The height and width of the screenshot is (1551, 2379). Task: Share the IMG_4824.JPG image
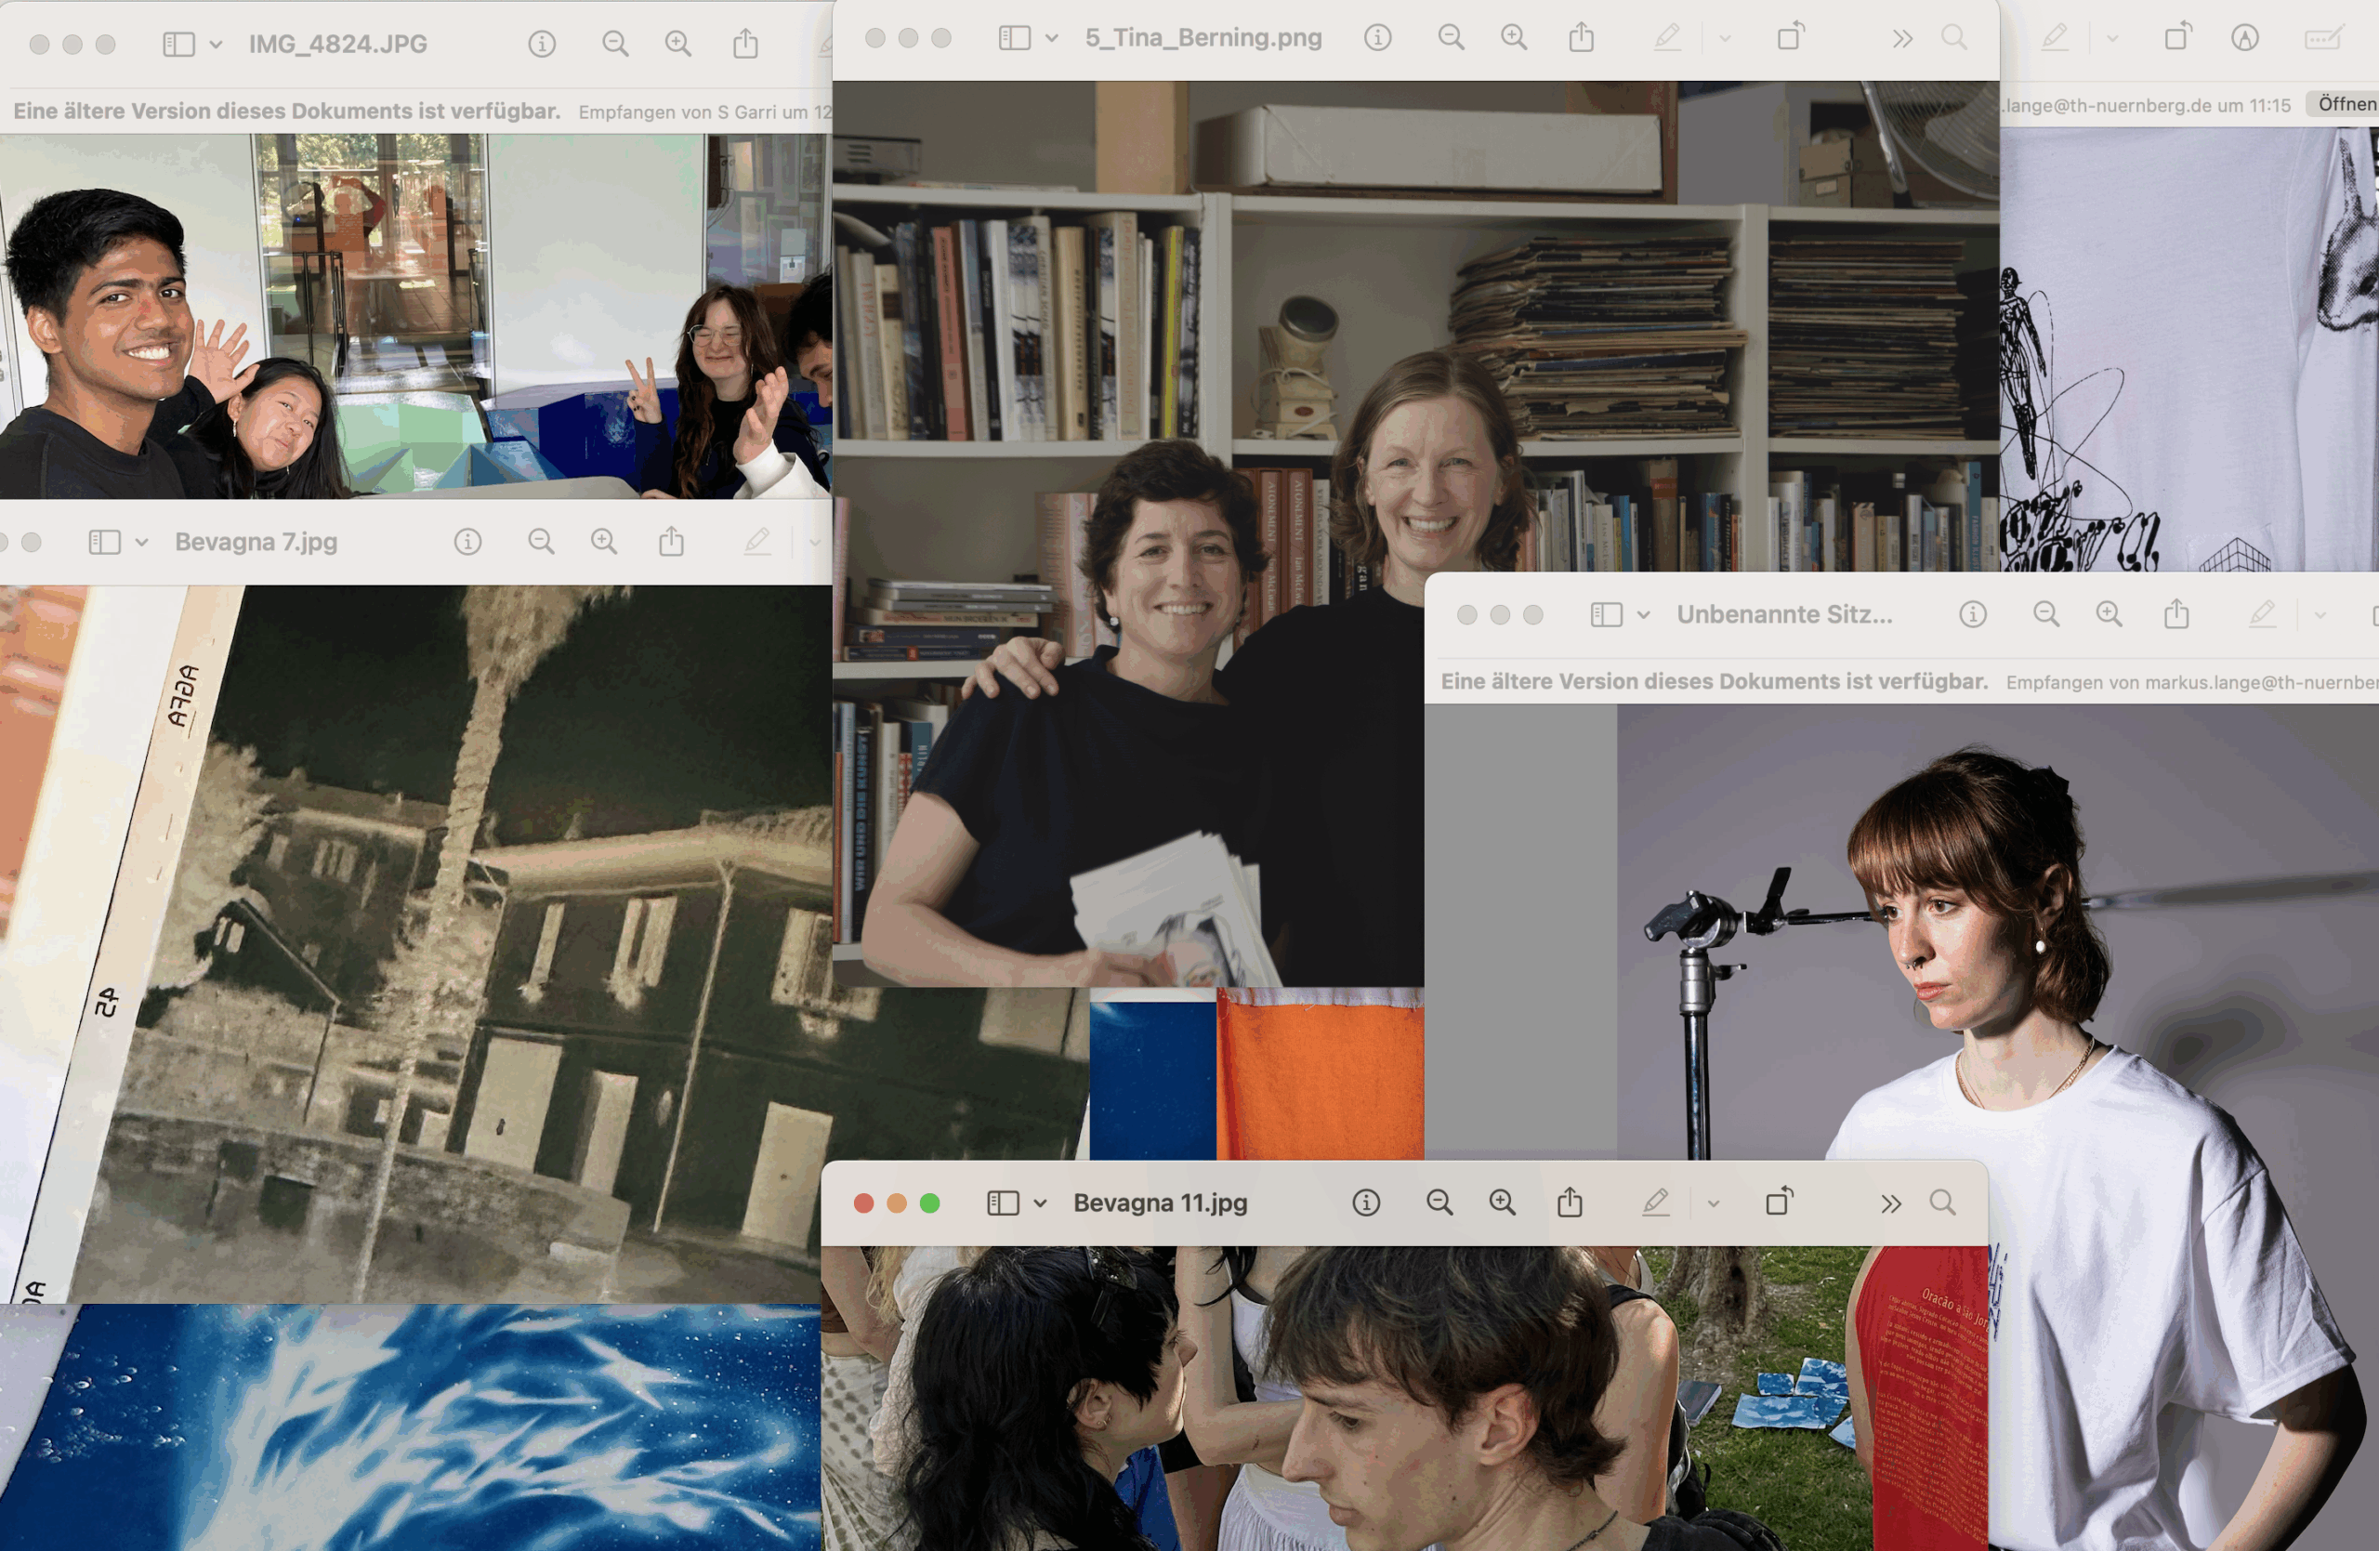pyautogui.click(x=744, y=44)
